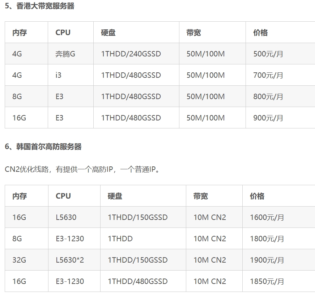Click "50M/100M" in the 900元/月 row
The width and height of the screenshot is (315, 293).
(x=205, y=118)
